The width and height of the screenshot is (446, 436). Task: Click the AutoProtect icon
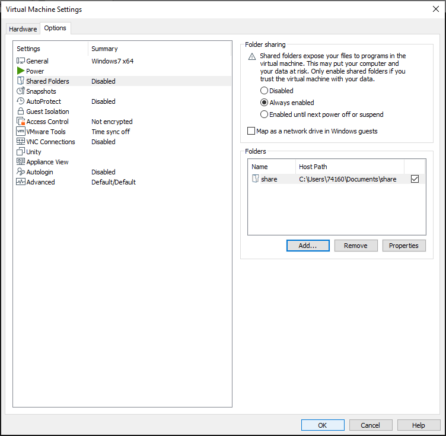point(21,101)
